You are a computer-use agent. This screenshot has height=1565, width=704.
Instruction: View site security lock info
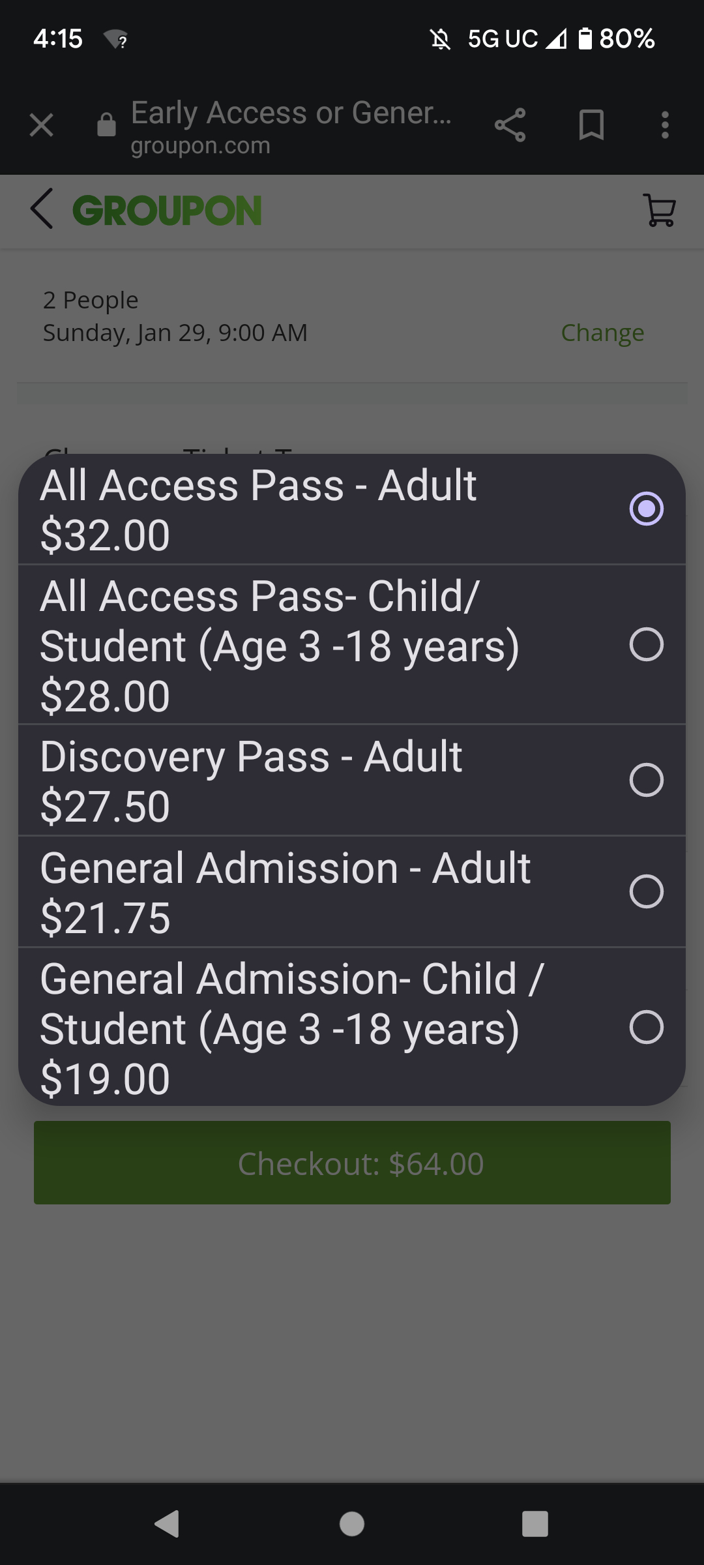click(x=106, y=125)
